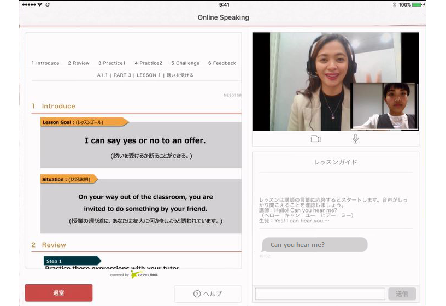This screenshot has width=446, height=306.
Task: Jump to the 6 Feedback tab
Action: [222, 63]
